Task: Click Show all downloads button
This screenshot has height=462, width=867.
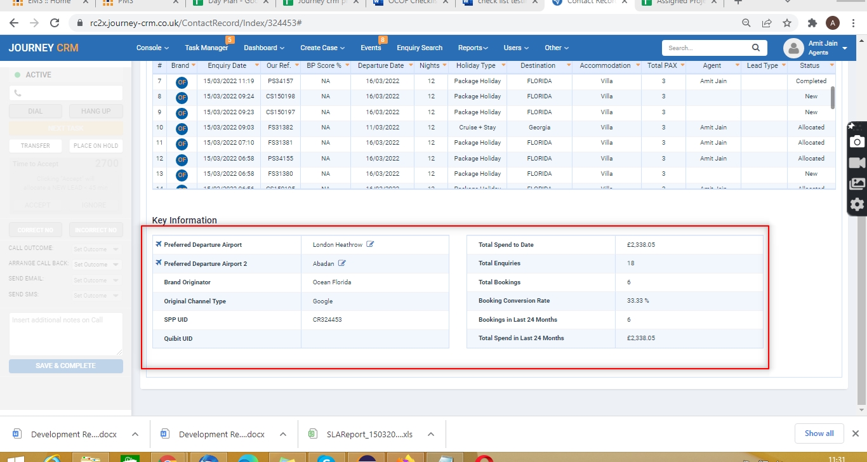Action: pyautogui.click(x=819, y=433)
